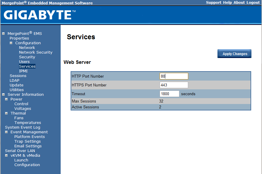Open the Help link
The height and width of the screenshot is (174, 262).
[227, 3]
